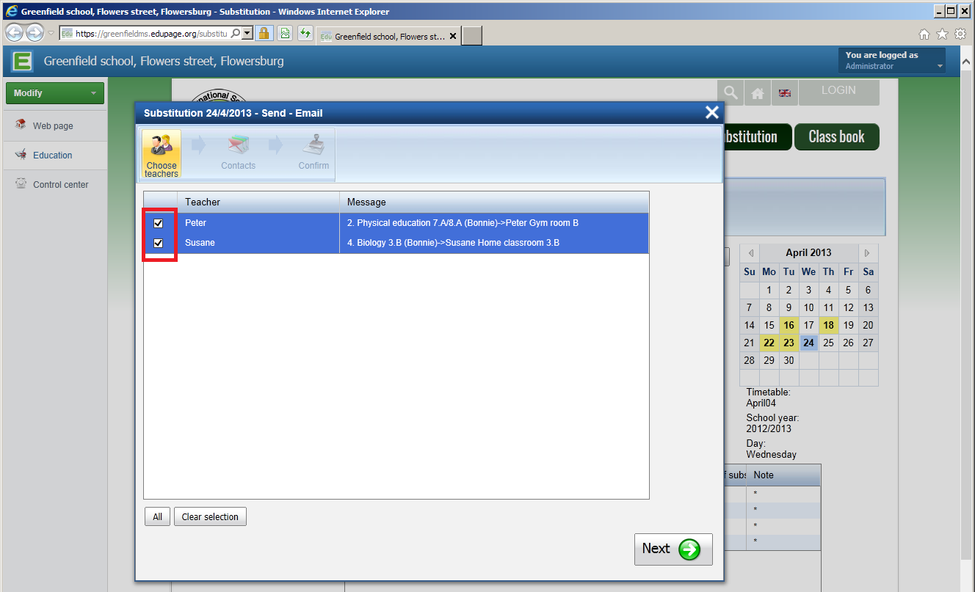Uncheck the checkbox for teacher Susane
The width and height of the screenshot is (975, 592).
tap(159, 243)
